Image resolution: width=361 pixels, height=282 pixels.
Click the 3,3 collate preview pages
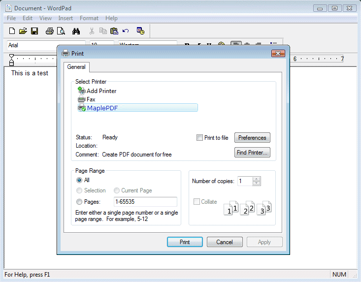(264, 208)
